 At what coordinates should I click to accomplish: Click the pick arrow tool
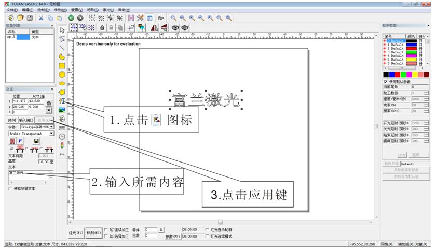[62, 29]
